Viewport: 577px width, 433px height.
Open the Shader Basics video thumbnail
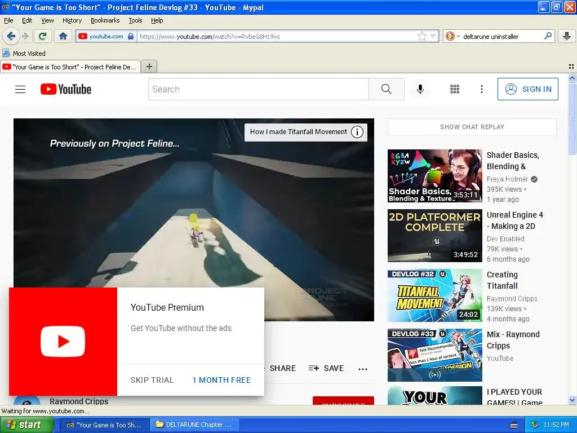434,176
